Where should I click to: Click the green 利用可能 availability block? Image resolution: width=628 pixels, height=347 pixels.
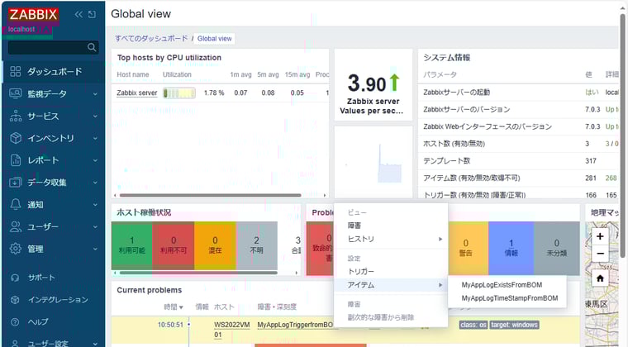(x=131, y=245)
